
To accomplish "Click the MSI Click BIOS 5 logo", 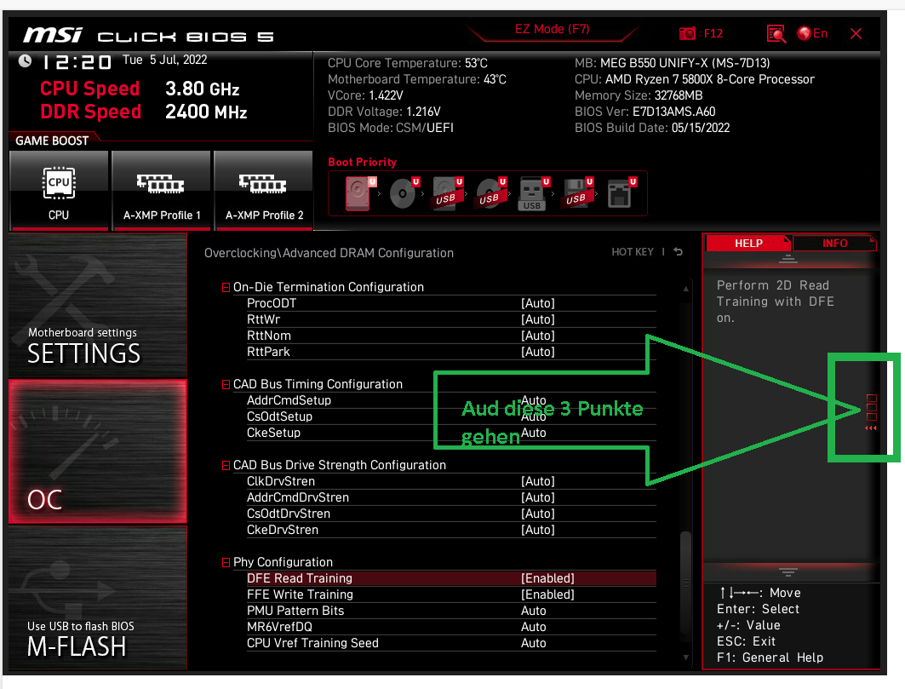I will click(148, 36).
